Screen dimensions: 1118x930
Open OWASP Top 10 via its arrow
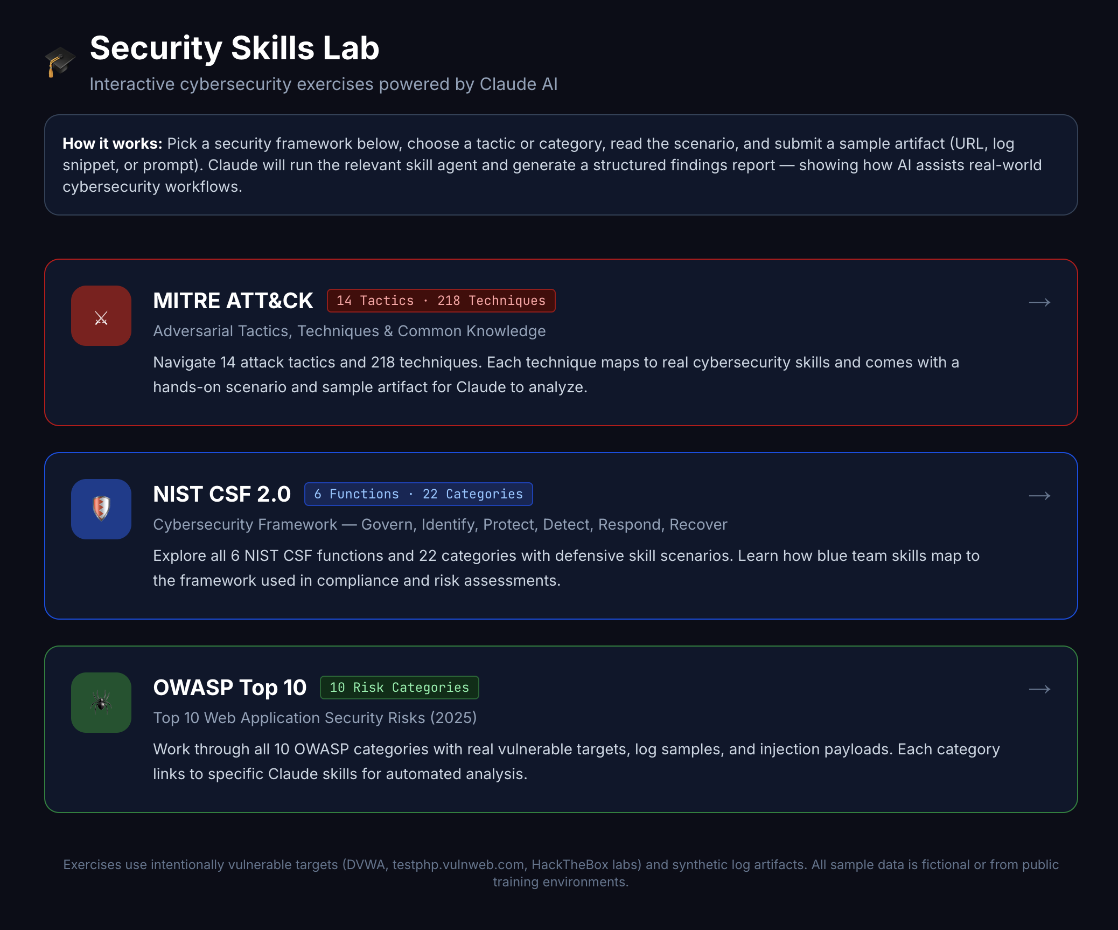pos(1039,689)
